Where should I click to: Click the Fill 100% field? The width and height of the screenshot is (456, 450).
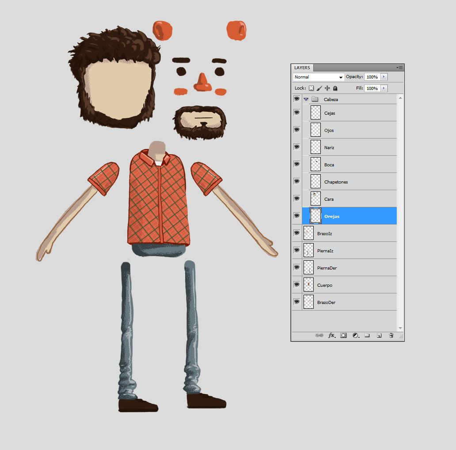[372, 88]
